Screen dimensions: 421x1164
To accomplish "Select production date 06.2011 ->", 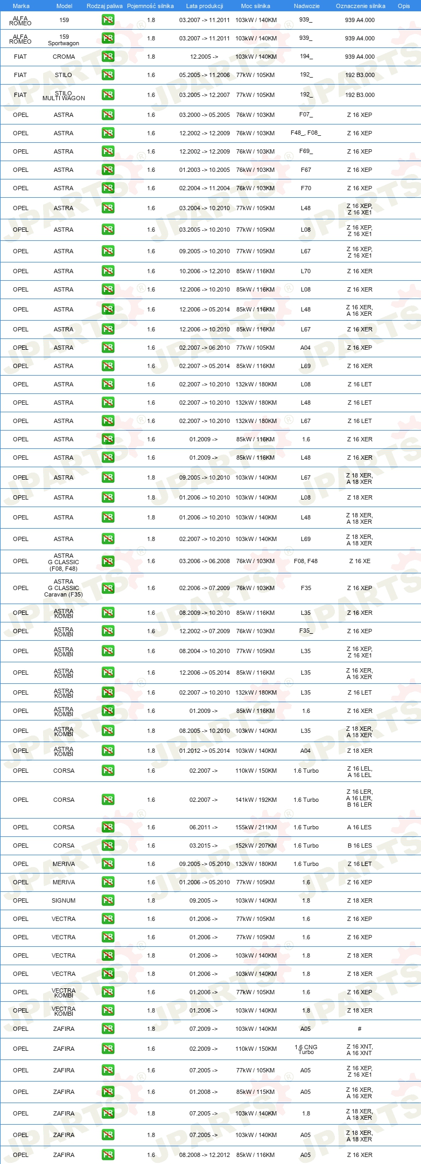I will (x=204, y=827).
